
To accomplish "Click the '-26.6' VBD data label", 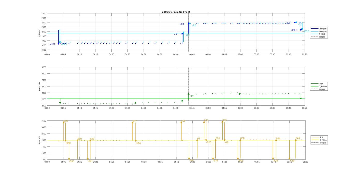I will tap(306, 31).
